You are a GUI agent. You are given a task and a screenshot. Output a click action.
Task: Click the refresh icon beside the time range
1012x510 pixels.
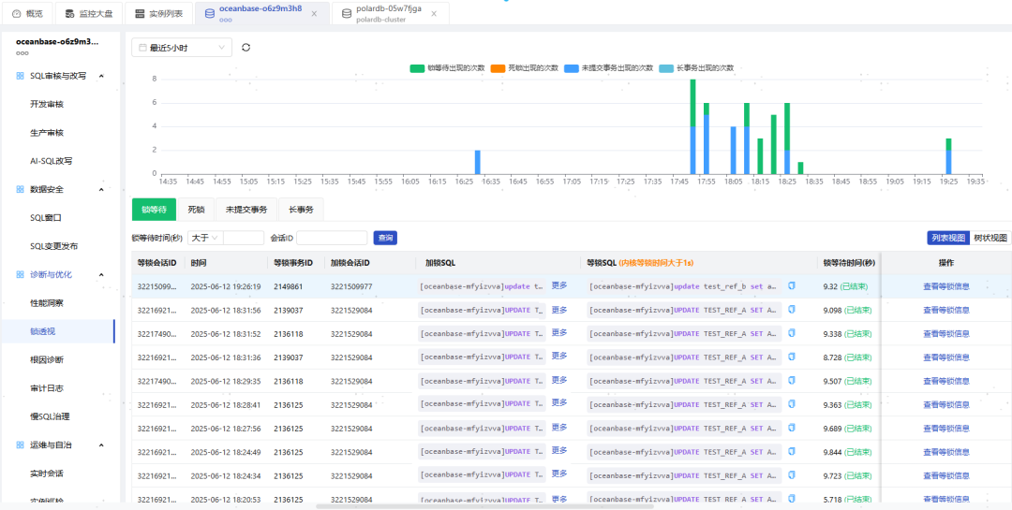[x=246, y=47]
